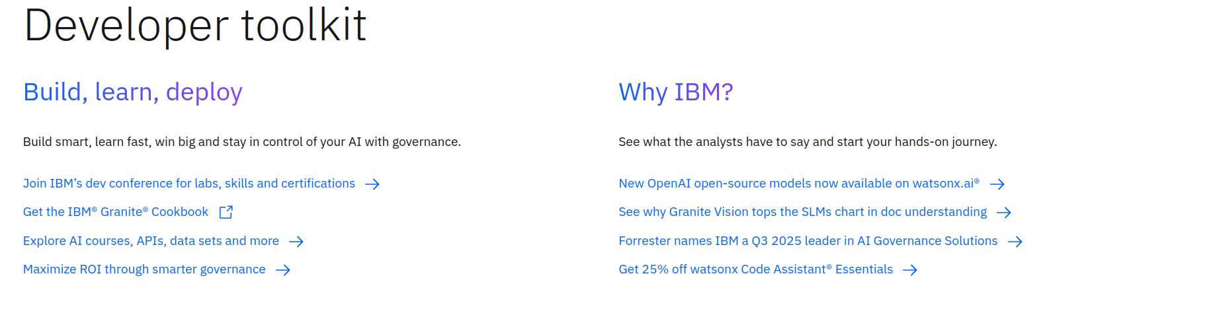This screenshot has width=1213, height=315.
Task: Read why Granite Vision tops SLMs chart
Action: click(x=802, y=212)
